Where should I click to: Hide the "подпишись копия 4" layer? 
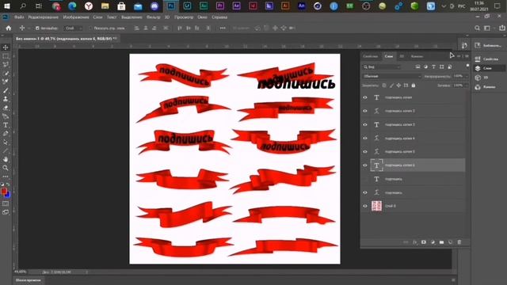click(x=365, y=138)
